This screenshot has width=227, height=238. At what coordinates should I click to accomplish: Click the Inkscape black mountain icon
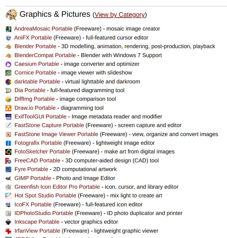pyautogui.click(x=8, y=222)
